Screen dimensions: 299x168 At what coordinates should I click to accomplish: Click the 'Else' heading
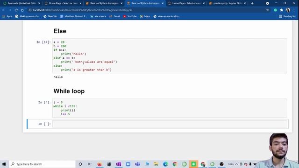pos(60,31)
